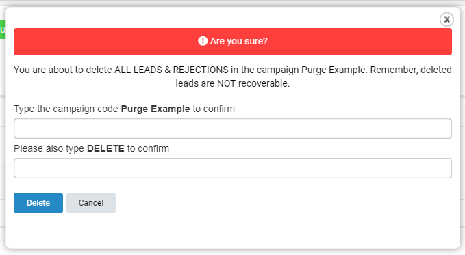Focus the campaign code confirmation field
Image resolution: width=465 pixels, height=255 pixels.
click(x=233, y=129)
